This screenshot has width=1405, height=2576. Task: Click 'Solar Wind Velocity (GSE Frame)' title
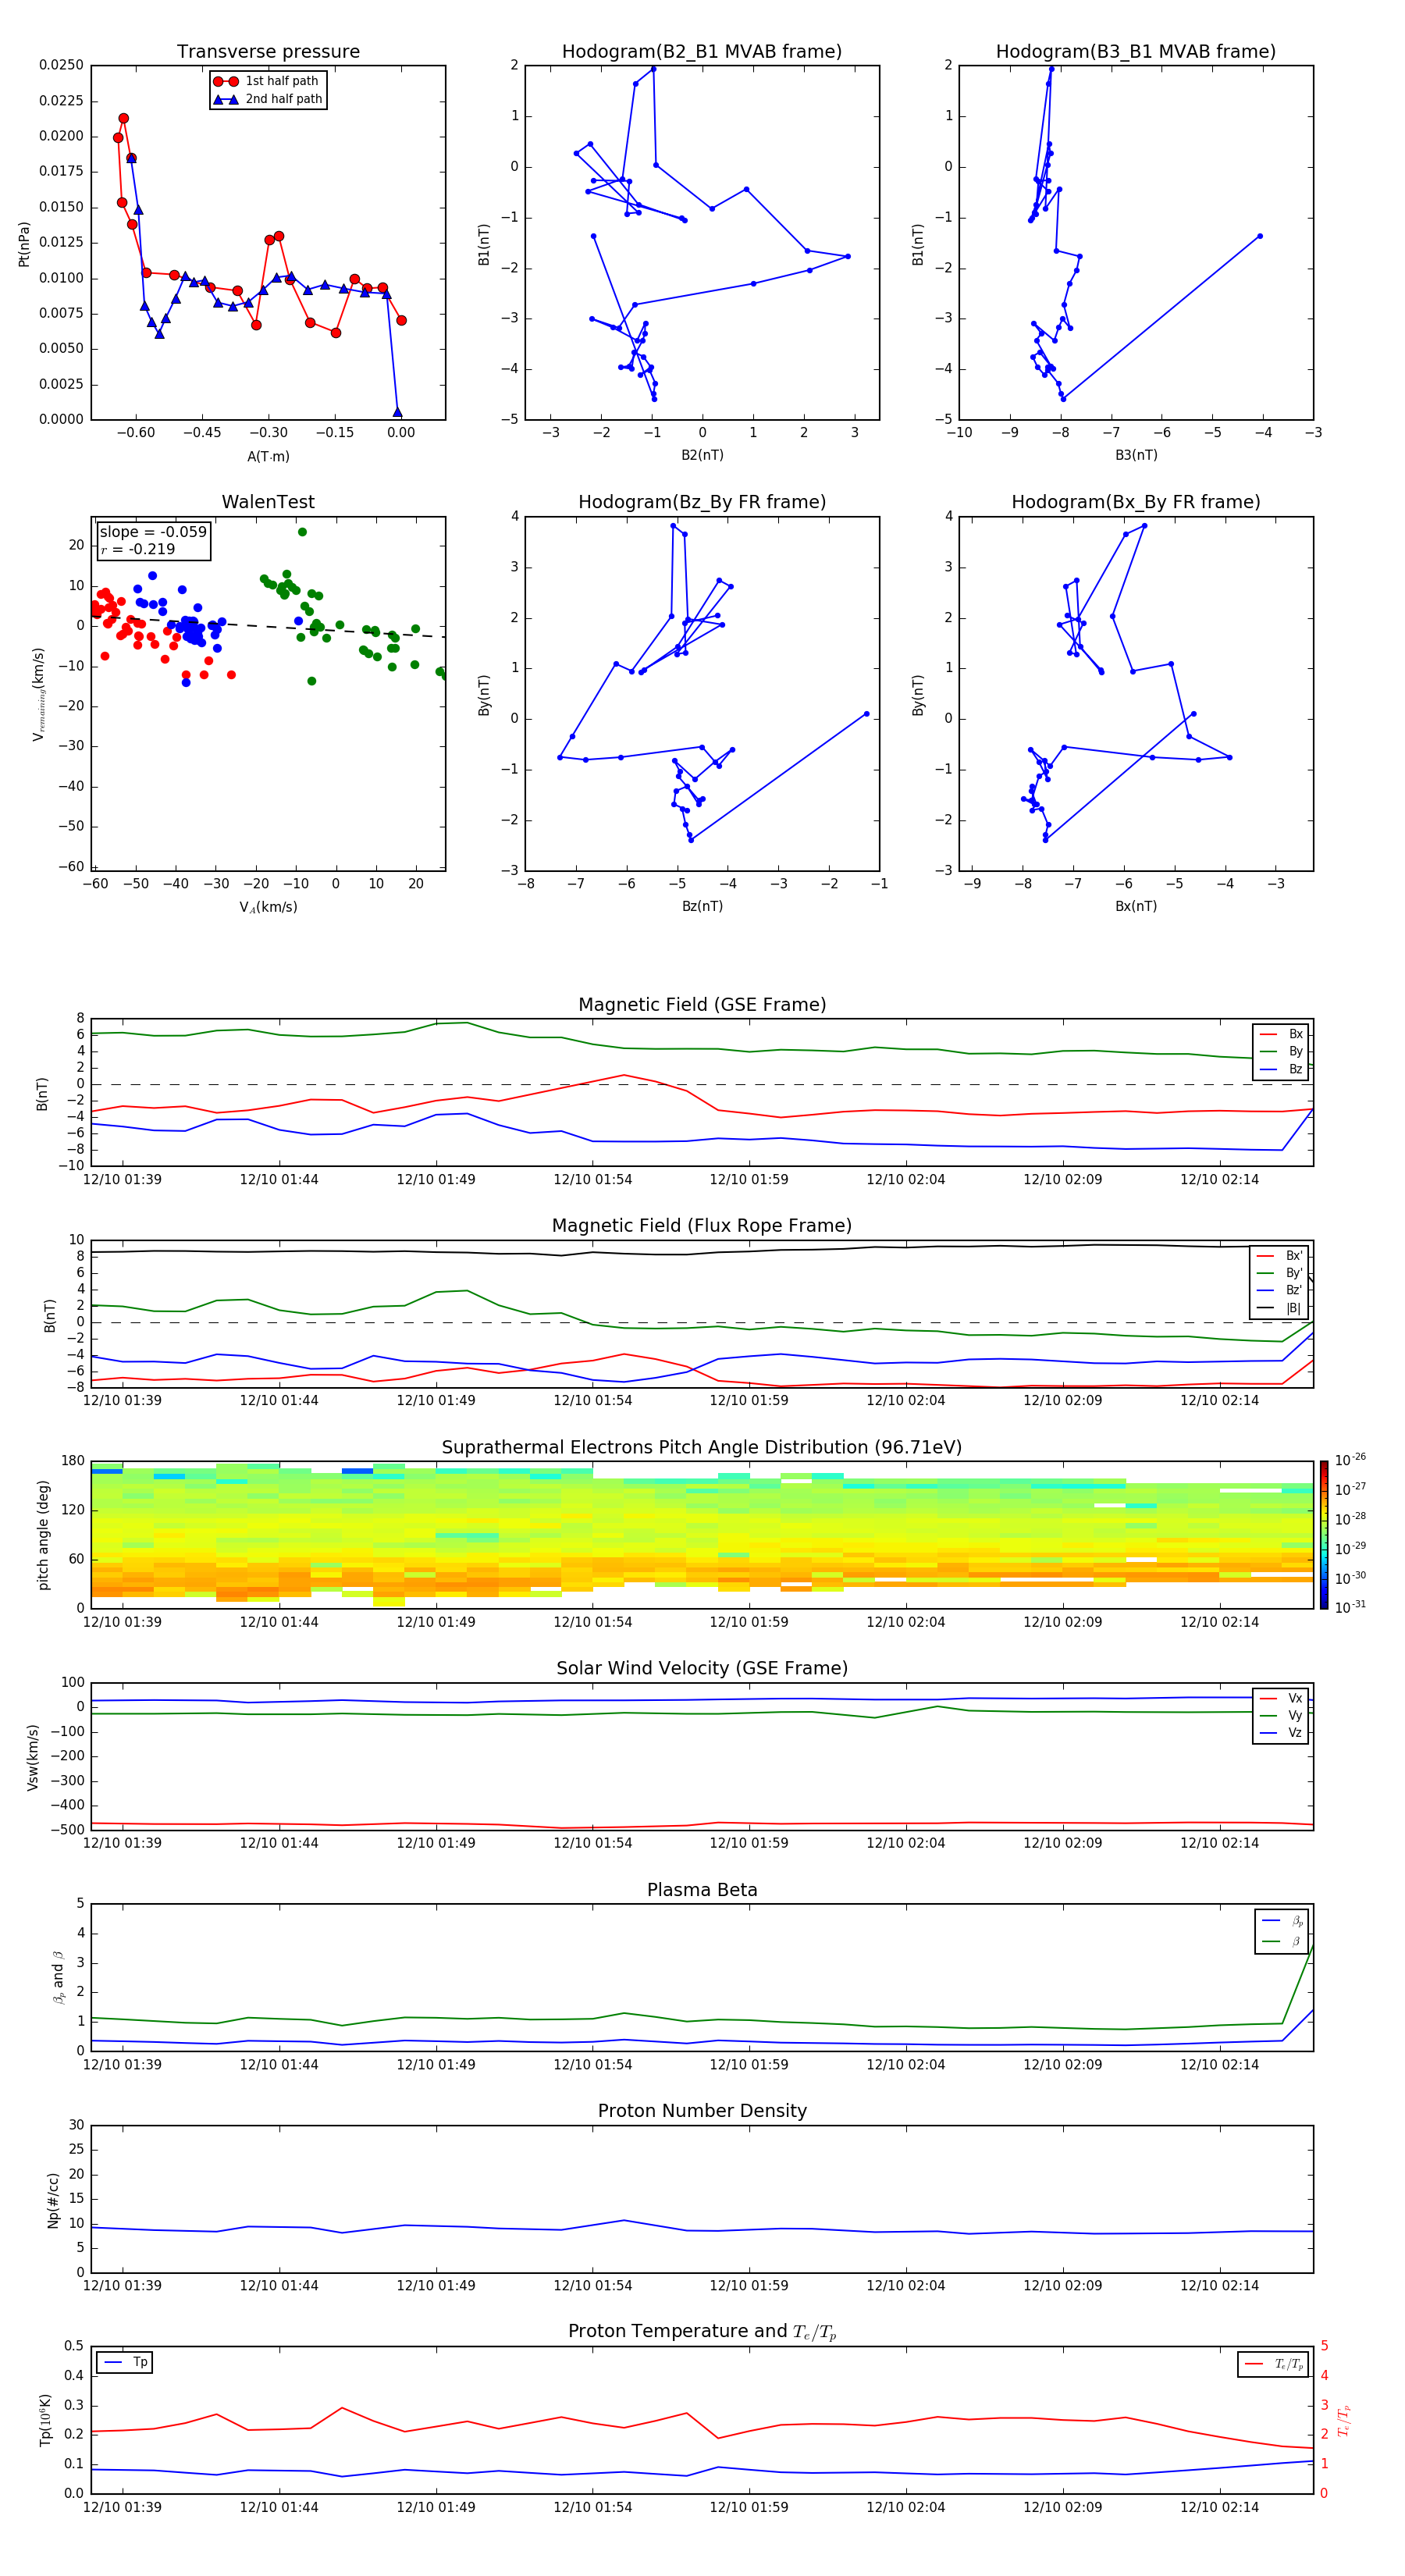pos(702,1669)
